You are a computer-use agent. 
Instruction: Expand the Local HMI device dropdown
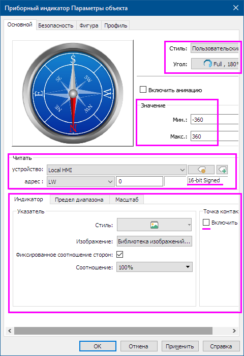pos(117,170)
